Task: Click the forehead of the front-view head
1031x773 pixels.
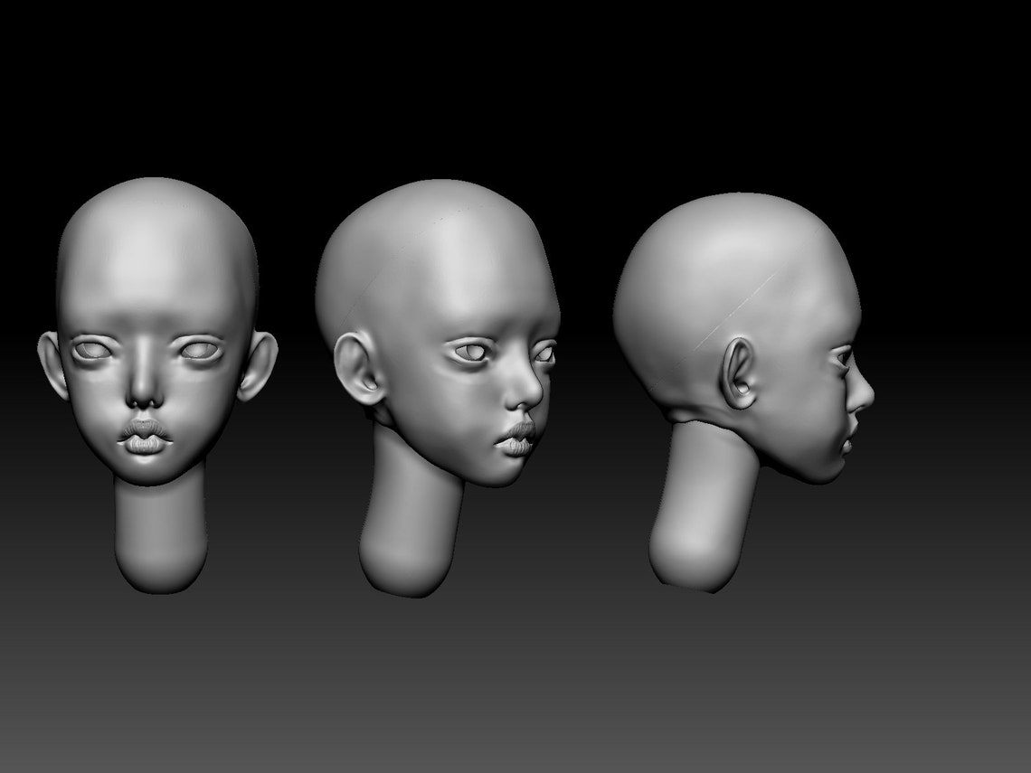Action: [155, 263]
